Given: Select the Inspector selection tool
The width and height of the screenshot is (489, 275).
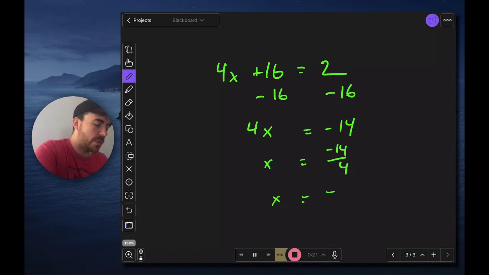Looking at the screenshot, I should pyautogui.click(x=129, y=156).
